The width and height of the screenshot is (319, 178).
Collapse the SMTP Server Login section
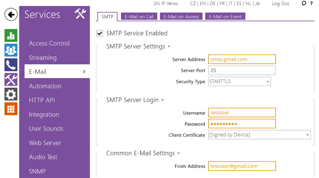[x=162, y=100]
